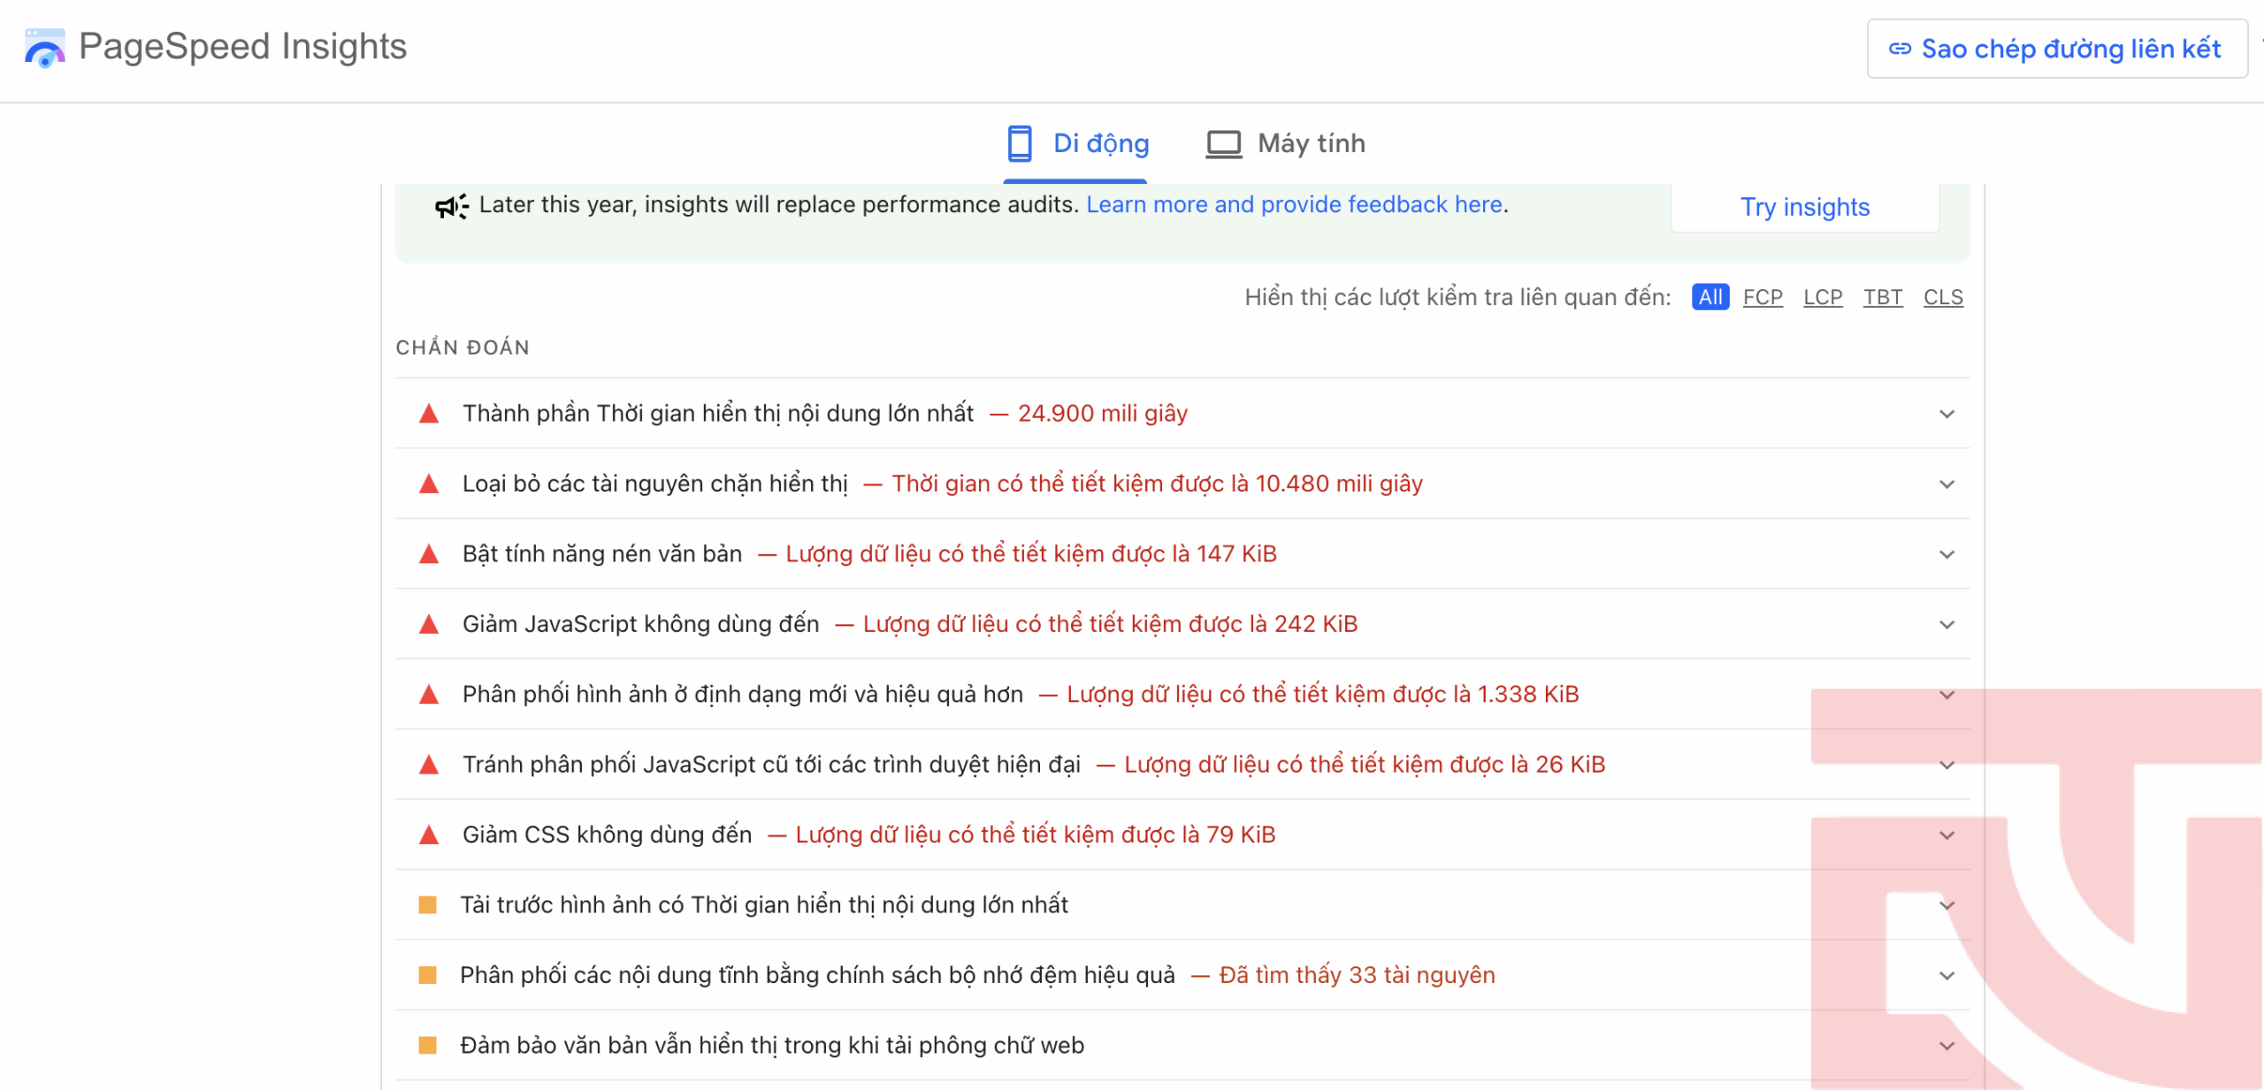Expand the 24.900 mili giây audit chevron
This screenshot has width=2264, height=1090.
tap(1947, 414)
